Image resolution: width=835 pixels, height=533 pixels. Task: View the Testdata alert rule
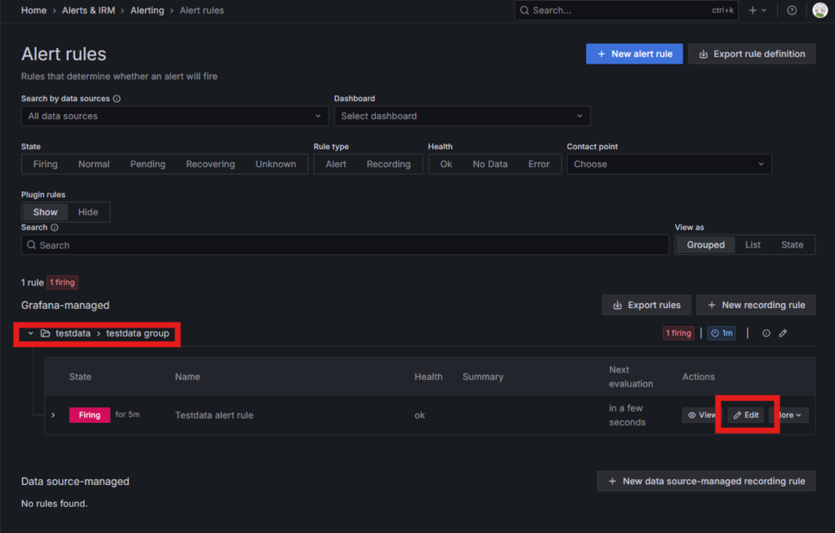(702, 415)
